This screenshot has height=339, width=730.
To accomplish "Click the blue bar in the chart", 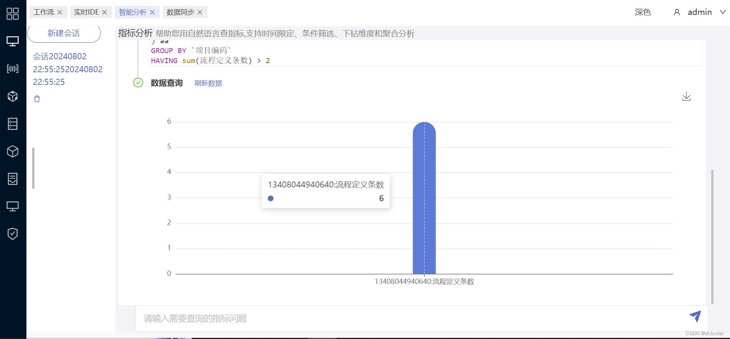I will pos(424,198).
